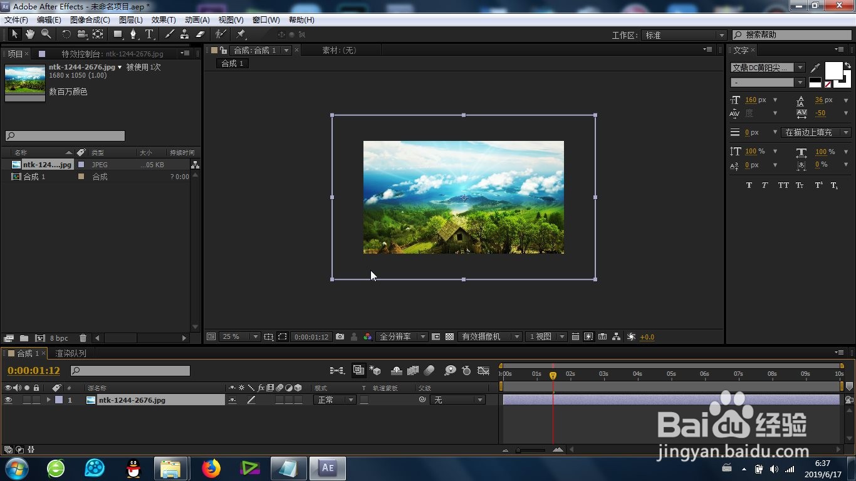Open the 有效摄像机 camera dropdown
This screenshot has height=481, width=856.
point(489,336)
